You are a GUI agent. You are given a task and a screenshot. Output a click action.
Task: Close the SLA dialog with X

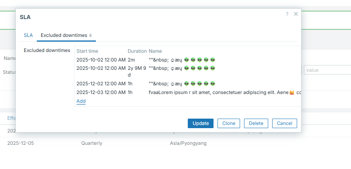296,14
